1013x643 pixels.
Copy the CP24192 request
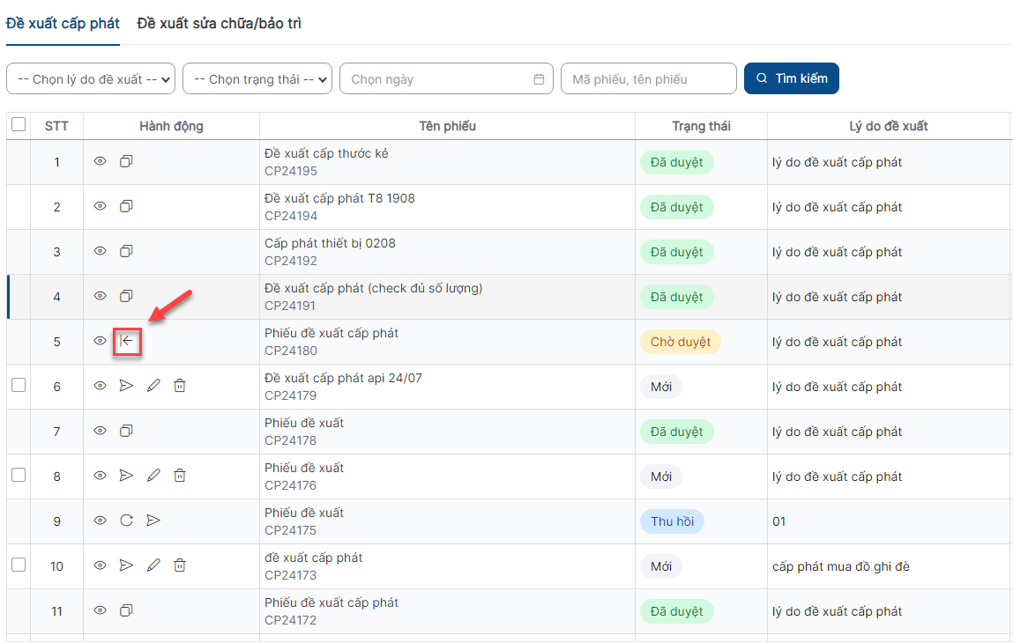tap(127, 250)
